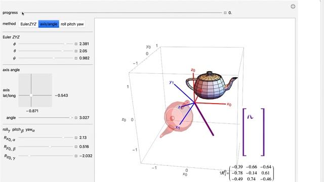
Task: Click the angle value 3.027
Action: coord(85,118)
